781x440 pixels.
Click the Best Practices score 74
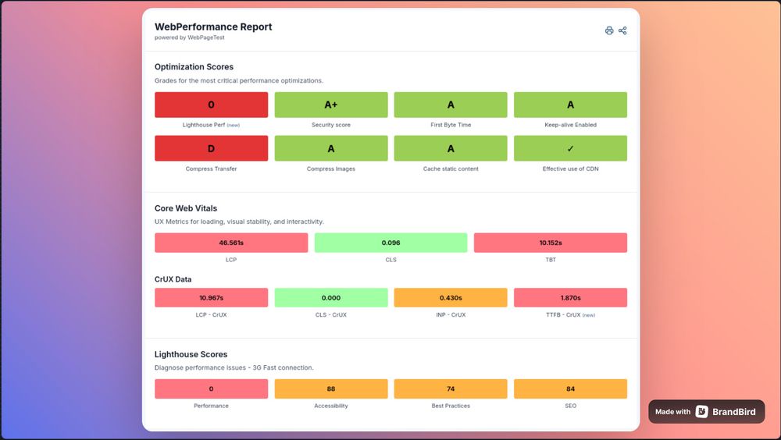click(451, 389)
